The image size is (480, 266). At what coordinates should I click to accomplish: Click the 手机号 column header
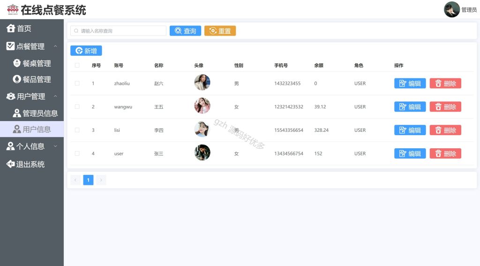[x=281, y=65]
